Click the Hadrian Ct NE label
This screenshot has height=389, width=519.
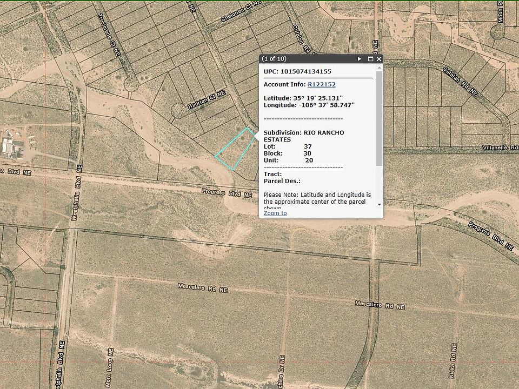[x=207, y=100]
